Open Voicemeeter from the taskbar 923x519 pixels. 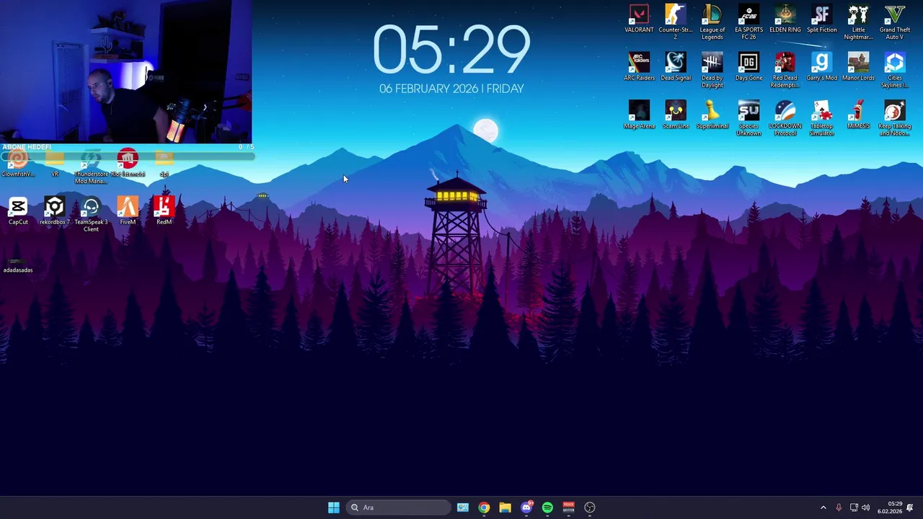point(568,507)
